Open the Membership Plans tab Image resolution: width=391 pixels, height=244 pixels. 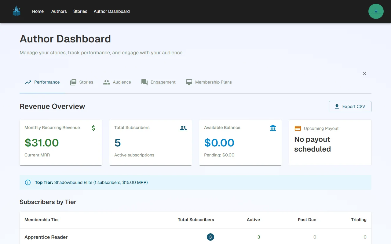coord(209,82)
